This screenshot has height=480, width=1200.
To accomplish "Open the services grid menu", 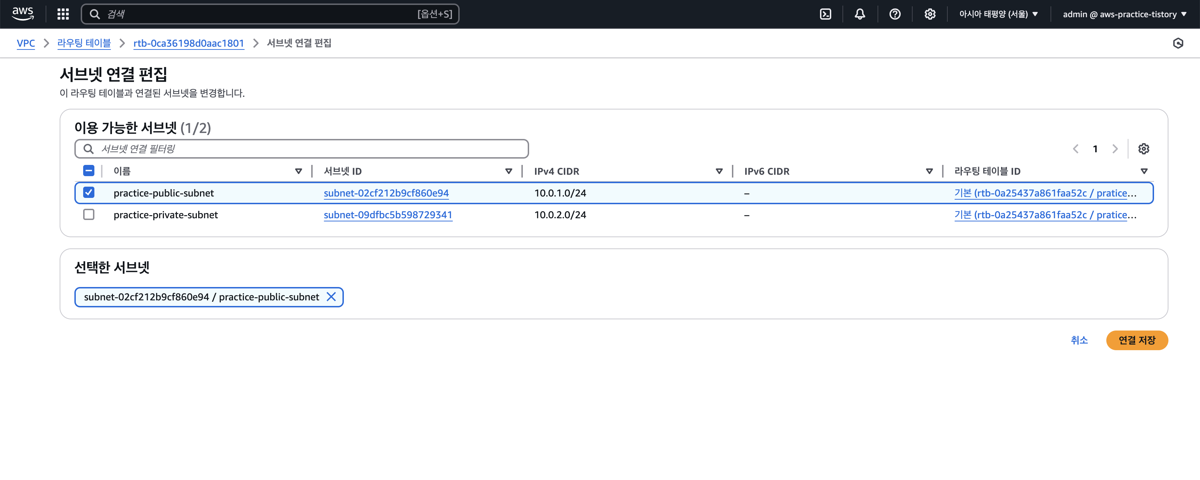I will point(63,14).
